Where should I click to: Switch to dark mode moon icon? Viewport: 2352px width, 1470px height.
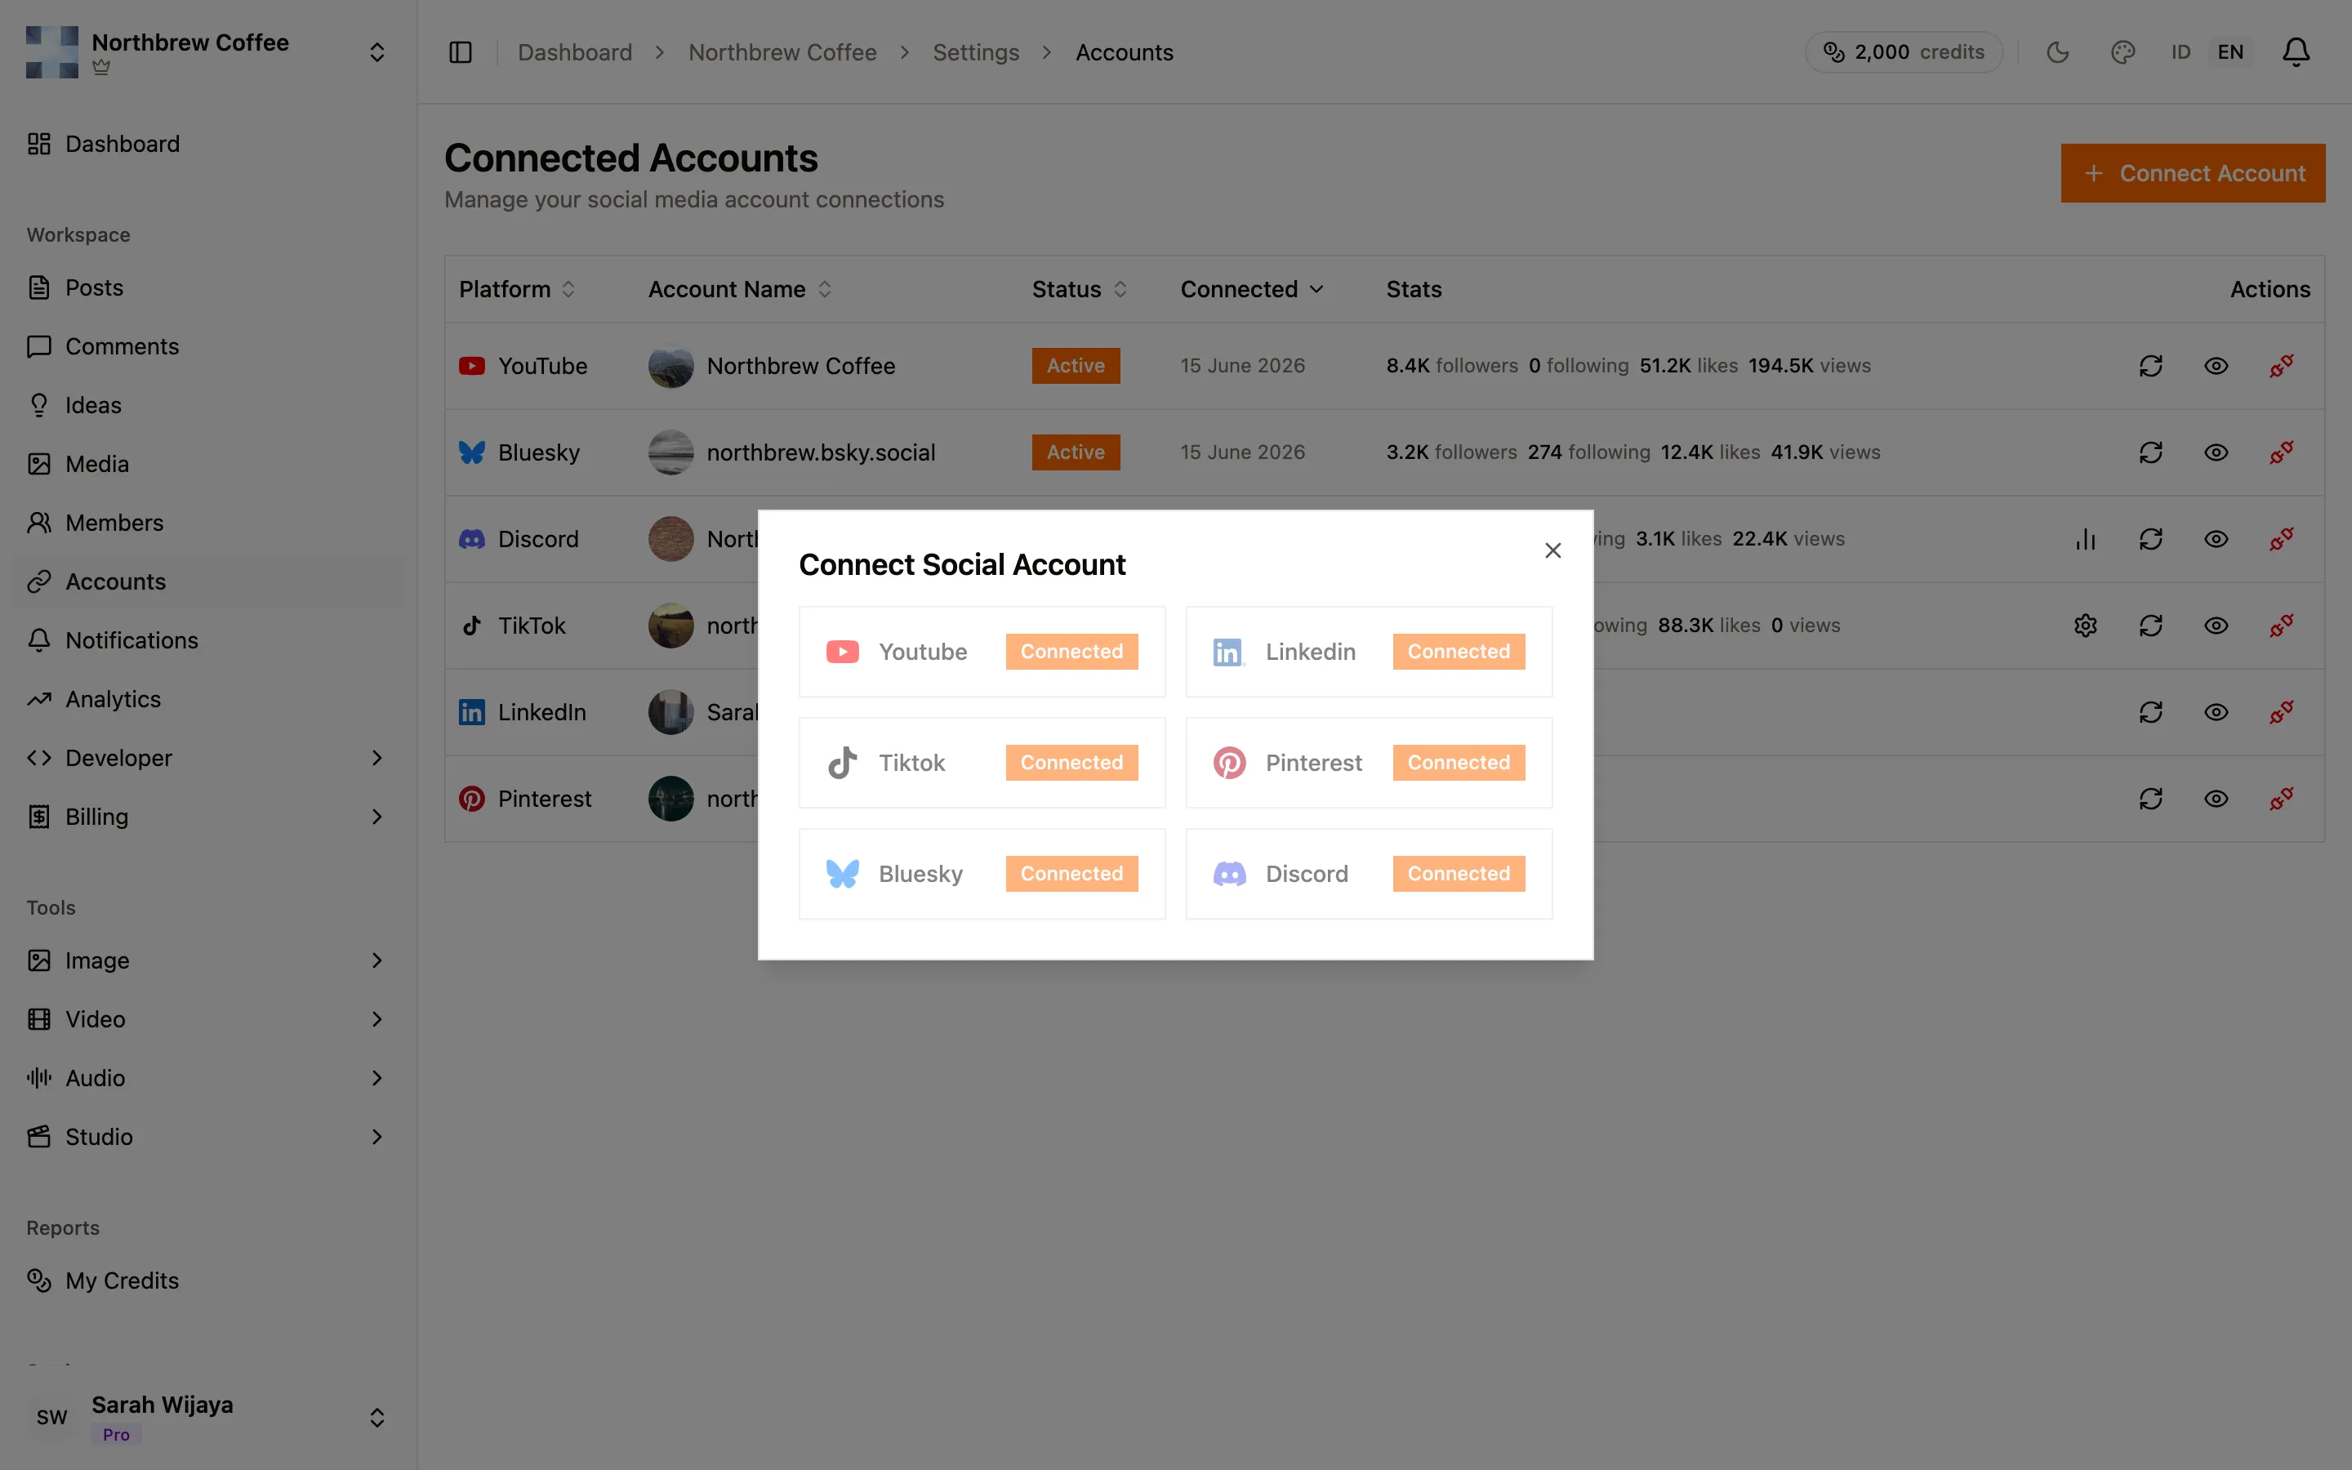[x=2057, y=52]
